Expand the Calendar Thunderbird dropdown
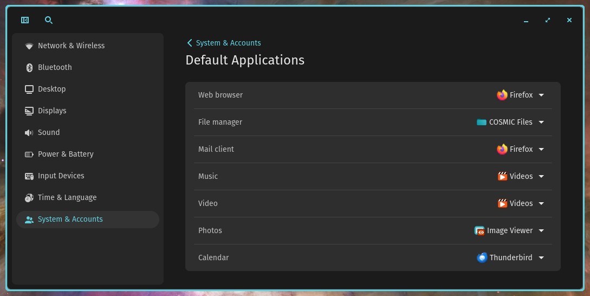Image resolution: width=590 pixels, height=296 pixels. coord(510,258)
